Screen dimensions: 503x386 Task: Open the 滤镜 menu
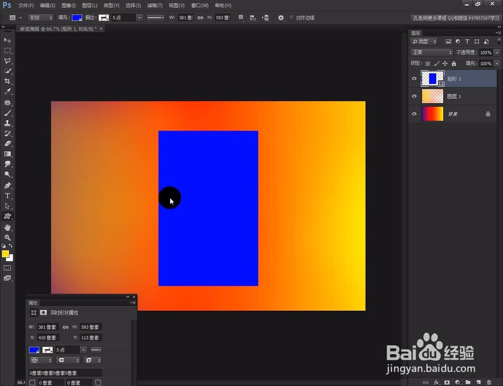pyautogui.click(x=154, y=6)
